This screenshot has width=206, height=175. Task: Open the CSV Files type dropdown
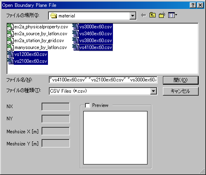[153, 91]
